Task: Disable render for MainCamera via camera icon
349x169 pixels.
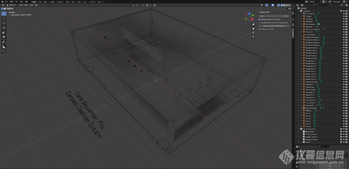Action: coord(346,24)
